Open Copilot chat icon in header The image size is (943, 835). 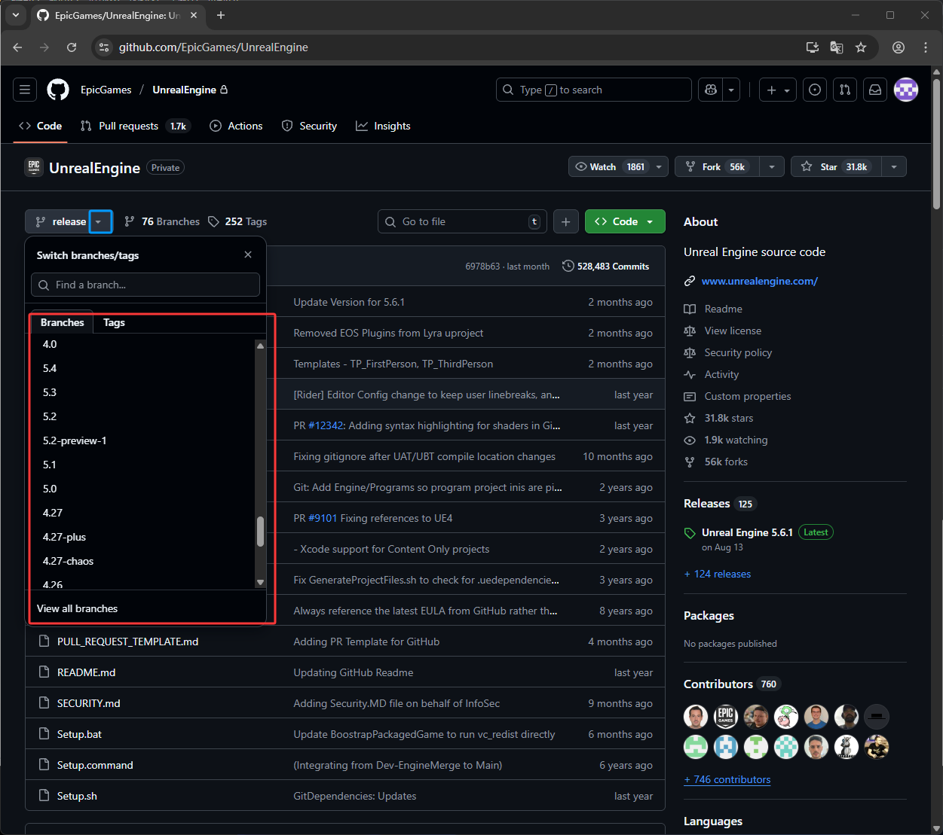[710, 90]
